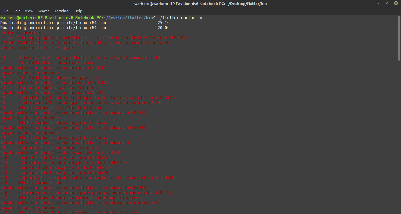Click the minimize window control
401x214 pixels.
[378, 3]
